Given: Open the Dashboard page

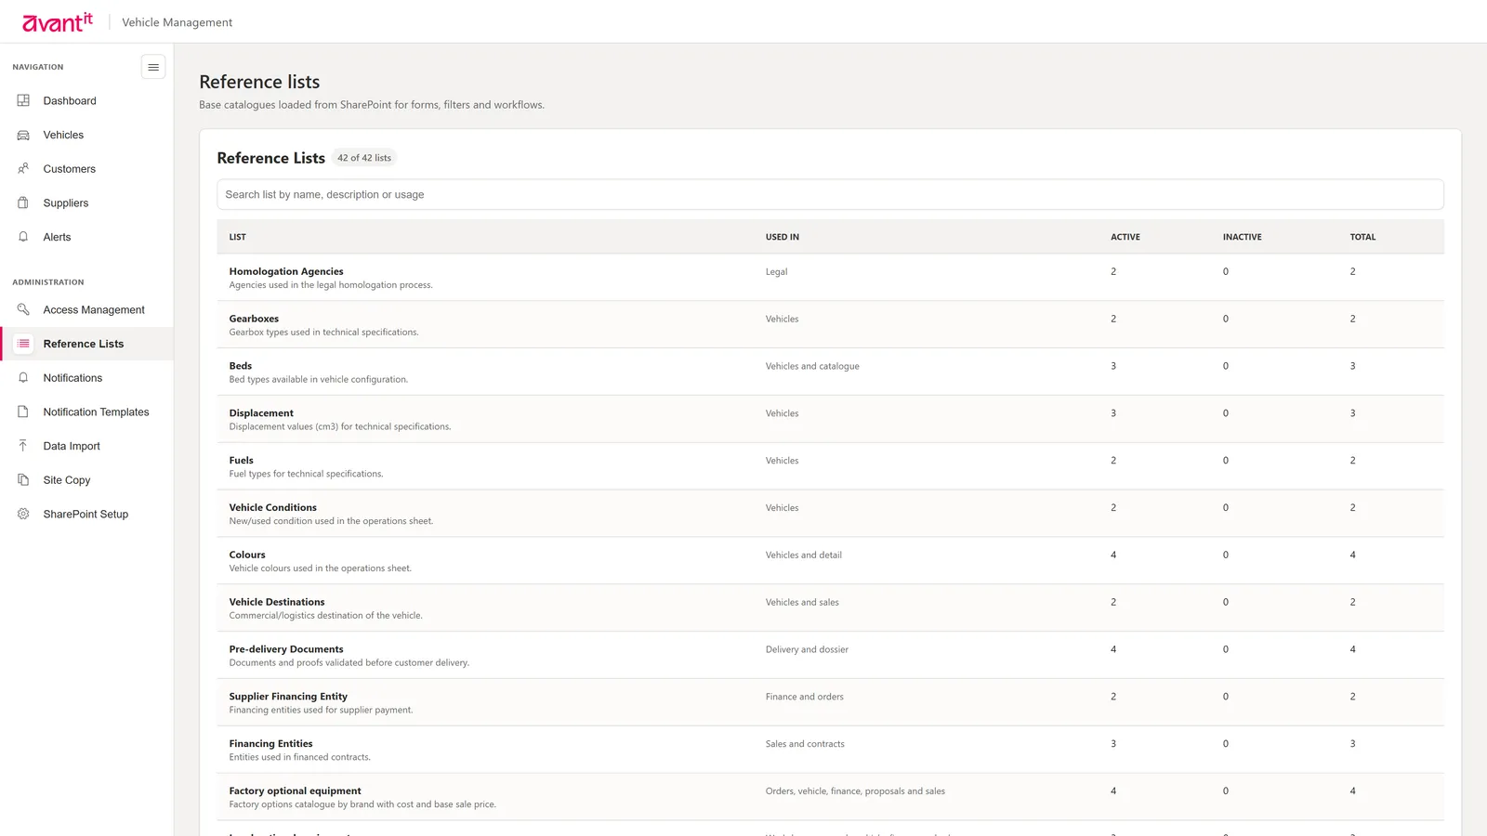Looking at the screenshot, I should [86, 100].
